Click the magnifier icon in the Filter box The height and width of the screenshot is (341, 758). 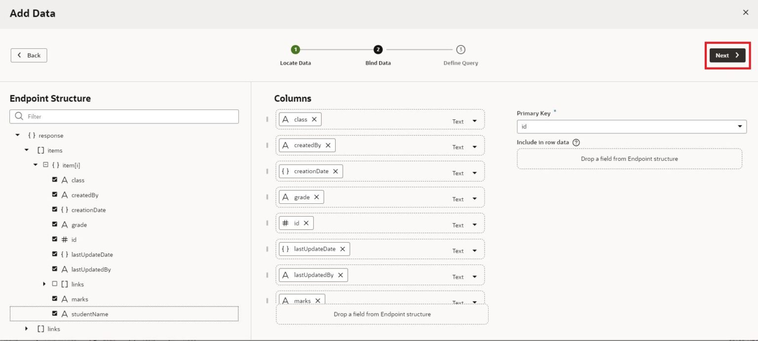click(x=19, y=116)
